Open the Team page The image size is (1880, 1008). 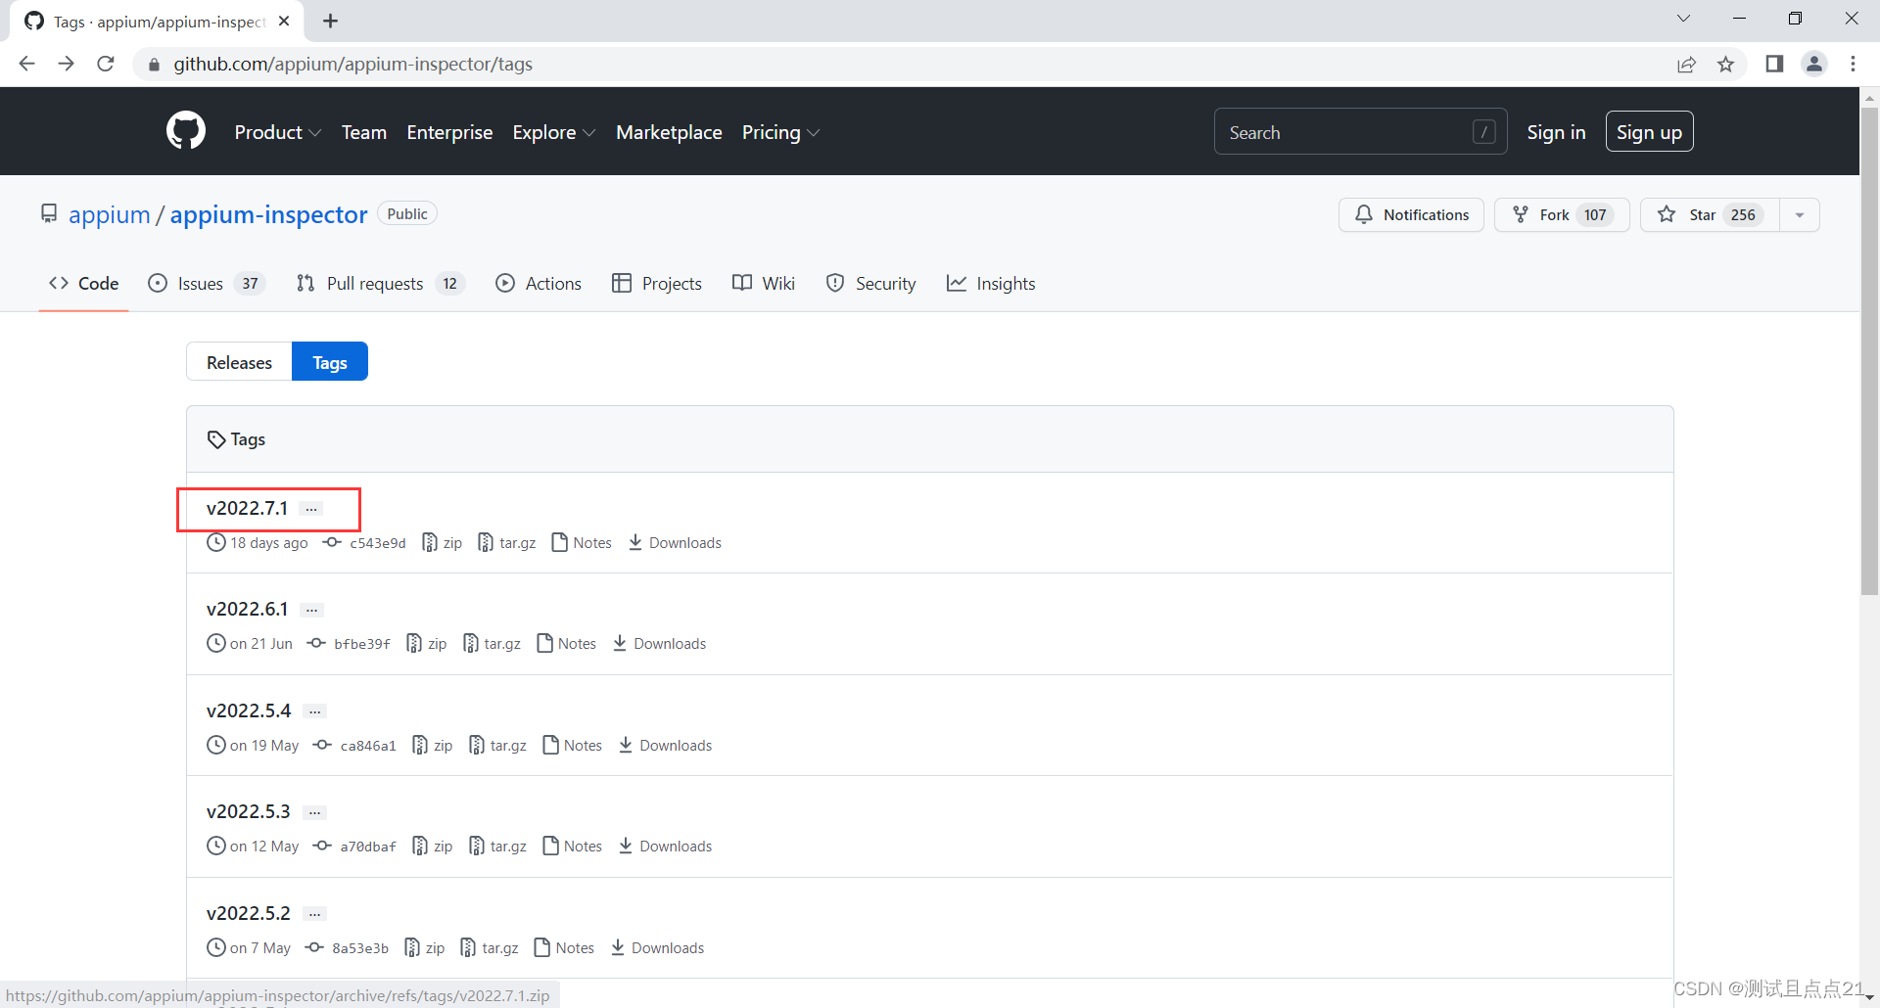364,132
